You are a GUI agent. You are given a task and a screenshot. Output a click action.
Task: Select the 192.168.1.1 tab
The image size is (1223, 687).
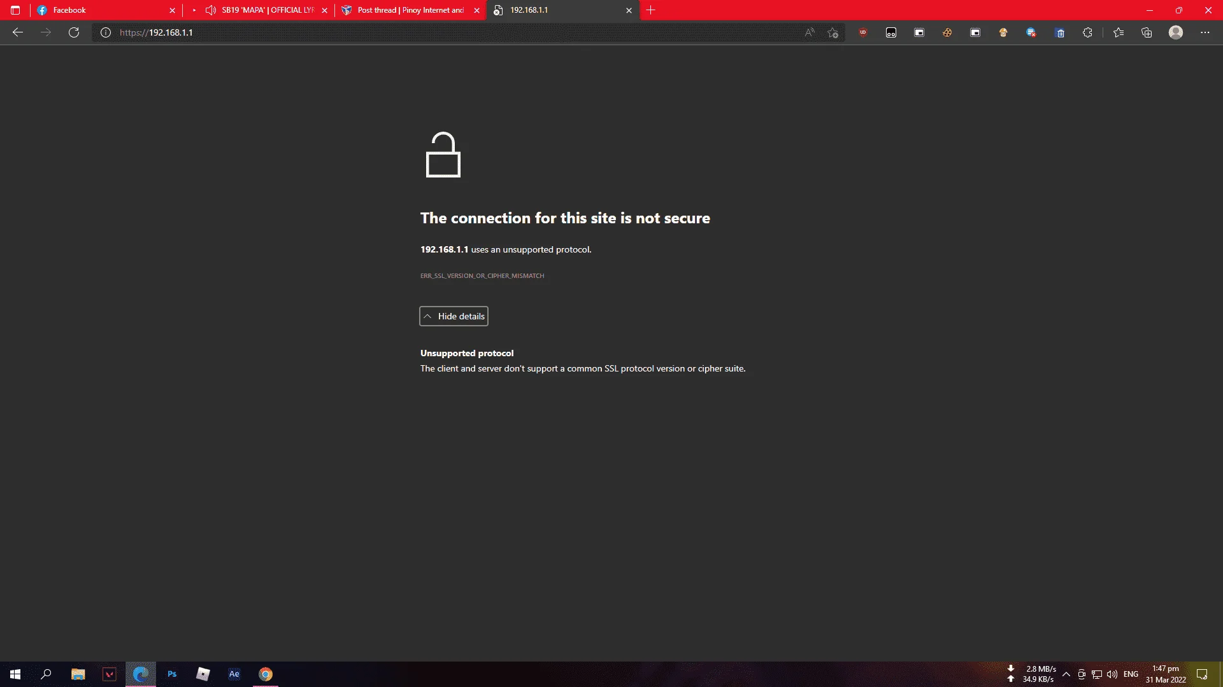[x=562, y=10]
